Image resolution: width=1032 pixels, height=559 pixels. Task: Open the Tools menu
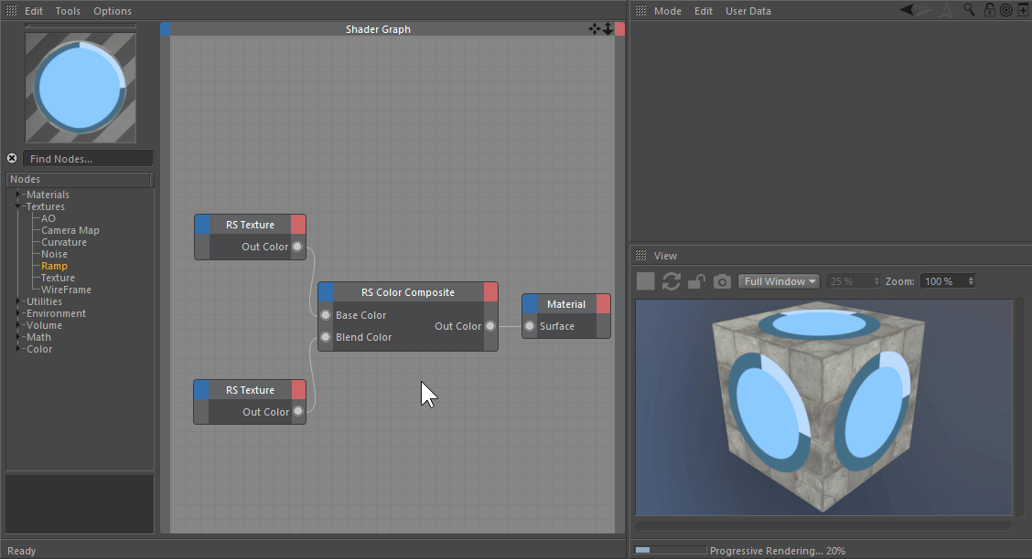click(x=68, y=11)
